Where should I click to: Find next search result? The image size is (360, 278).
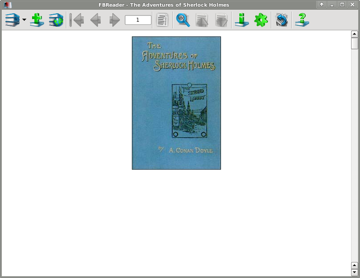pos(221,20)
